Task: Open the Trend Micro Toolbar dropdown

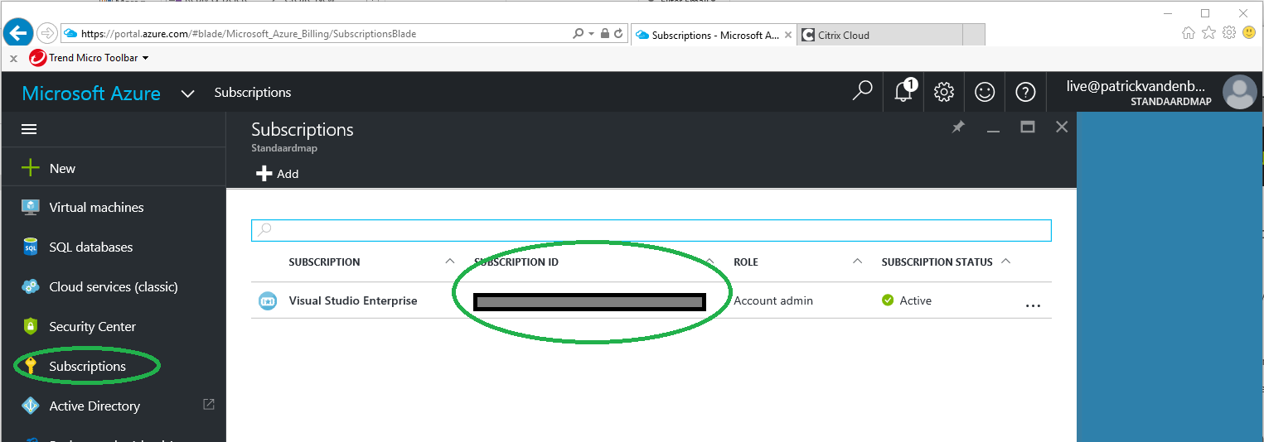Action: [x=146, y=58]
